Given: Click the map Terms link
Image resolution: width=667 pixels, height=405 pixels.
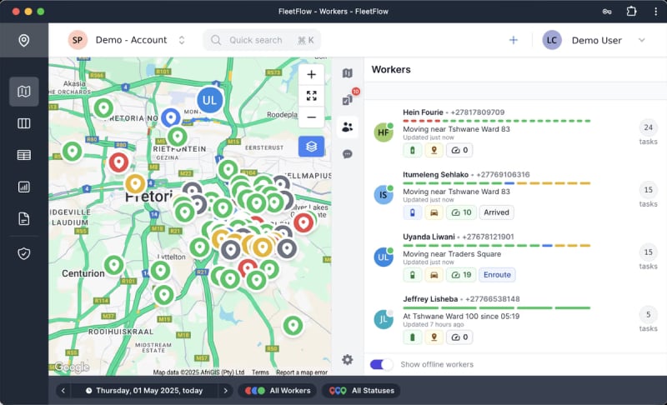Looking at the screenshot, I should coord(260,372).
